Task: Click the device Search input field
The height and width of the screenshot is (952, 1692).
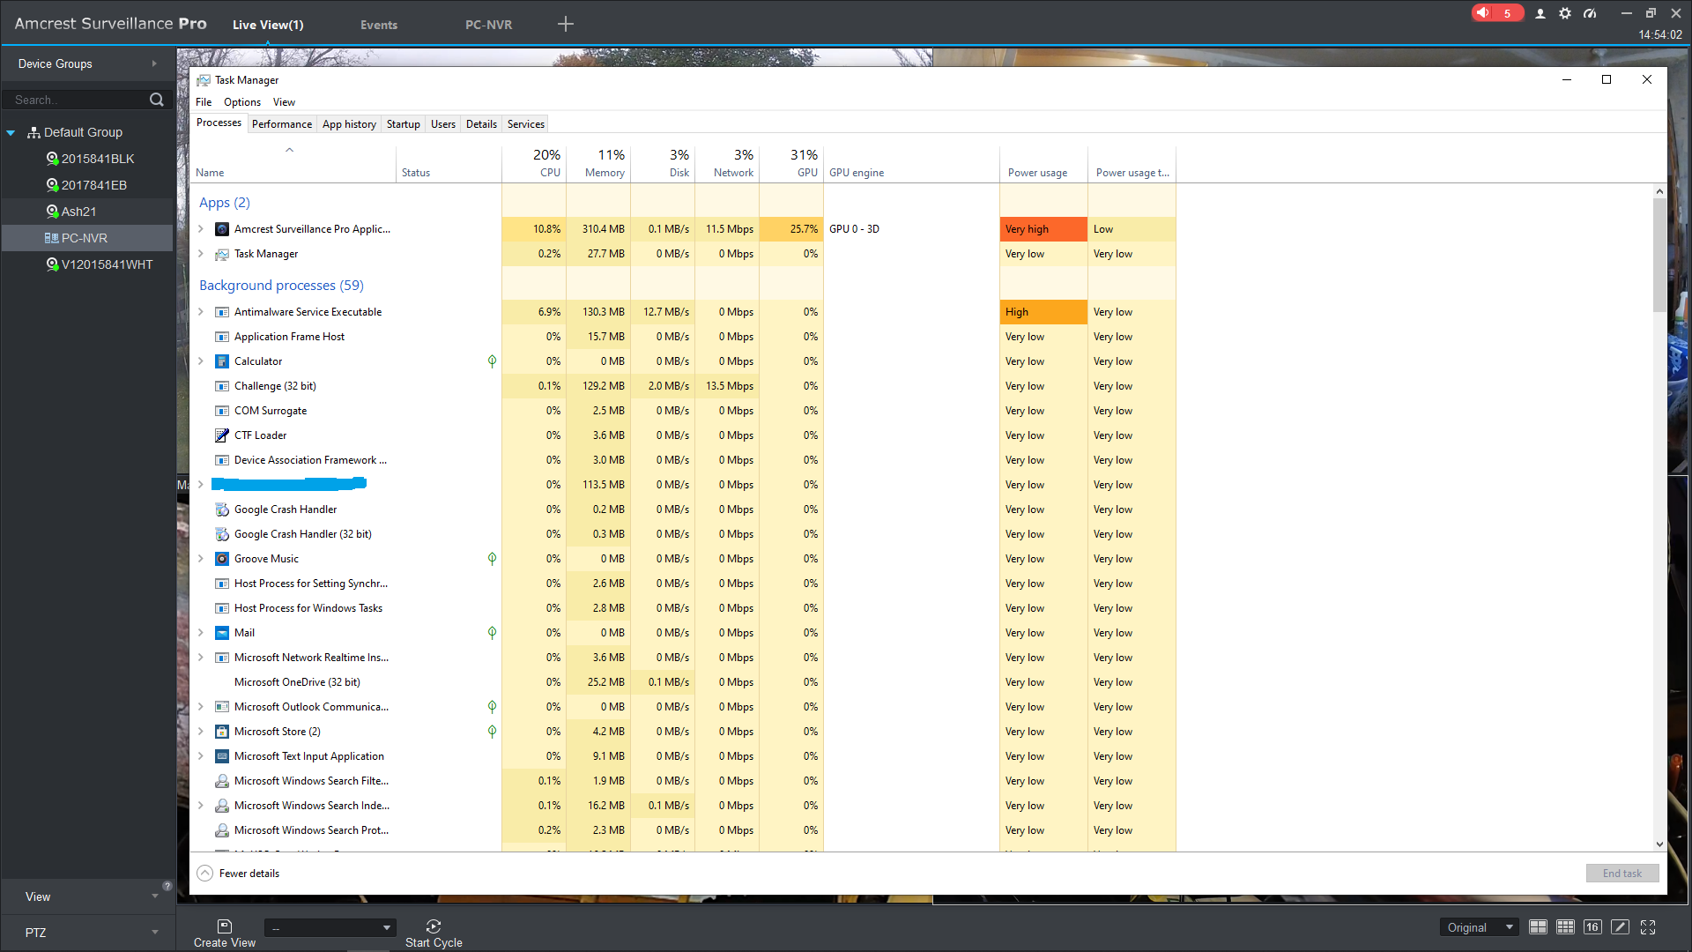Action: (x=75, y=100)
